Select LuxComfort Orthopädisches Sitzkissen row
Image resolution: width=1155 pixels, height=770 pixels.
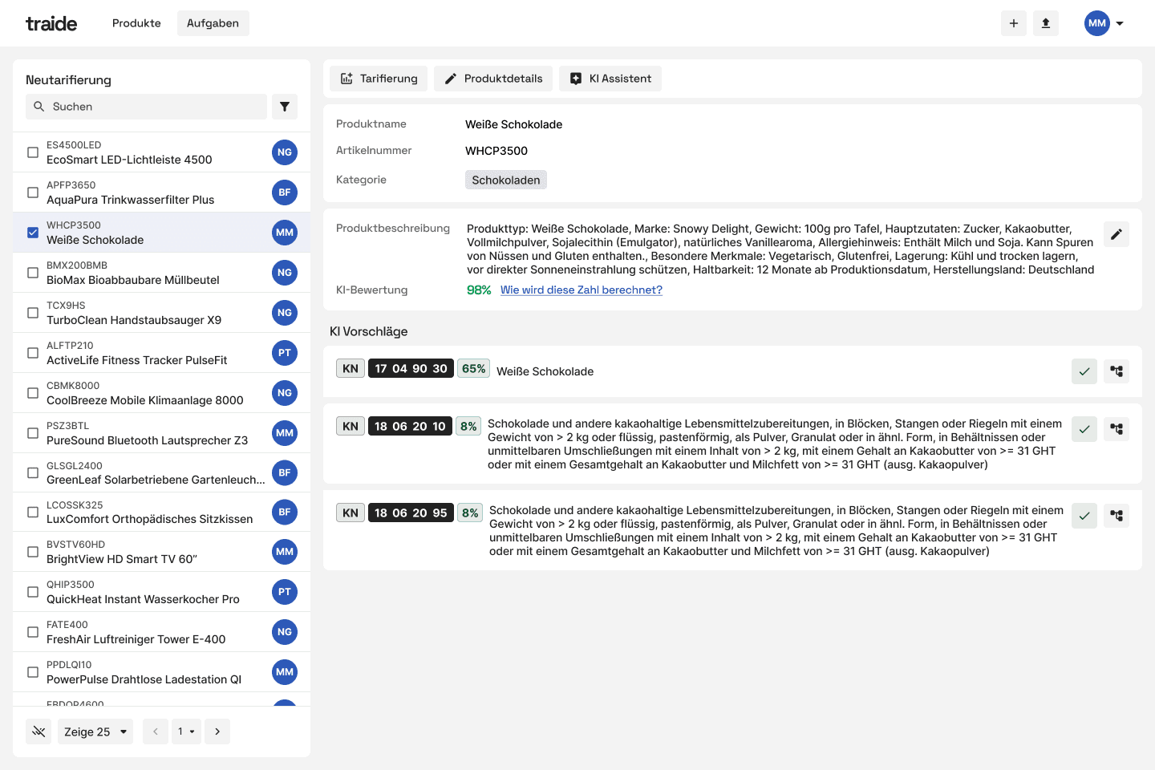point(161,512)
